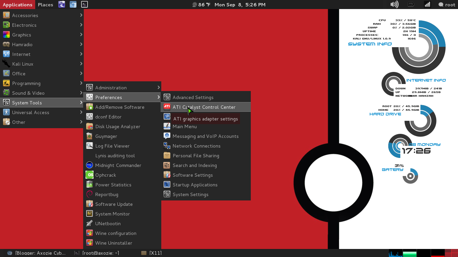Click the Midnight Commander icon
This screenshot has height=257, width=458.
pos(90,165)
